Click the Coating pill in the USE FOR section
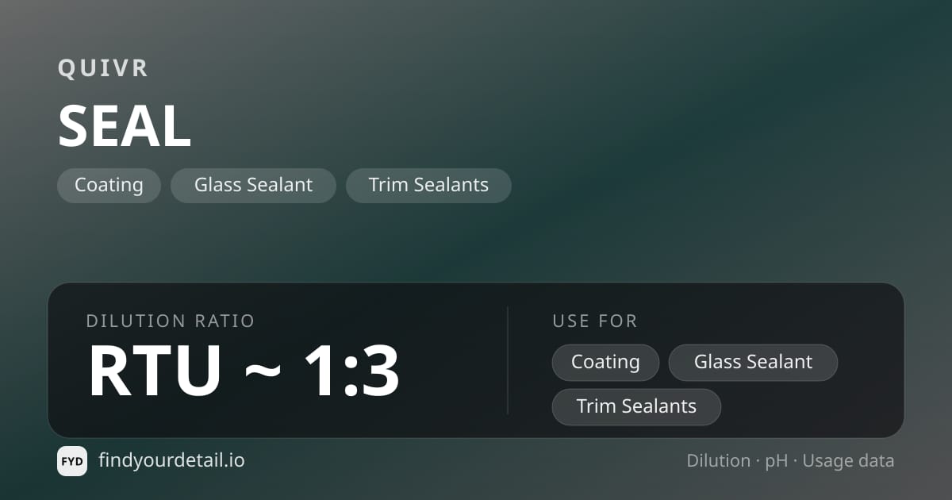952x500 pixels. click(x=605, y=363)
